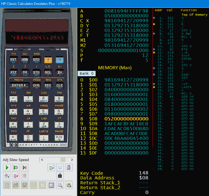209x196 pixels.
Task: Click the blue marker beside address 6
Action: pos(154,34)
